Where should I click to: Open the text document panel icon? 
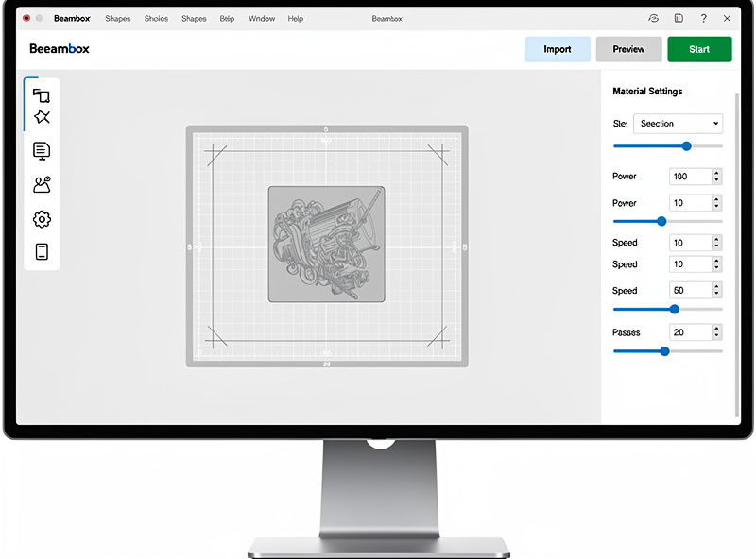(x=42, y=151)
